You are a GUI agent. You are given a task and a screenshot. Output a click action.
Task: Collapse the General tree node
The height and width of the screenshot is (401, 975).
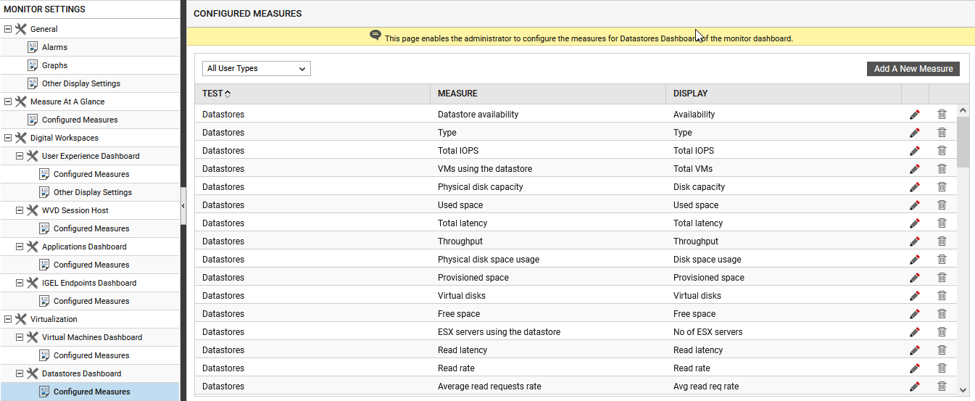click(8, 29)
